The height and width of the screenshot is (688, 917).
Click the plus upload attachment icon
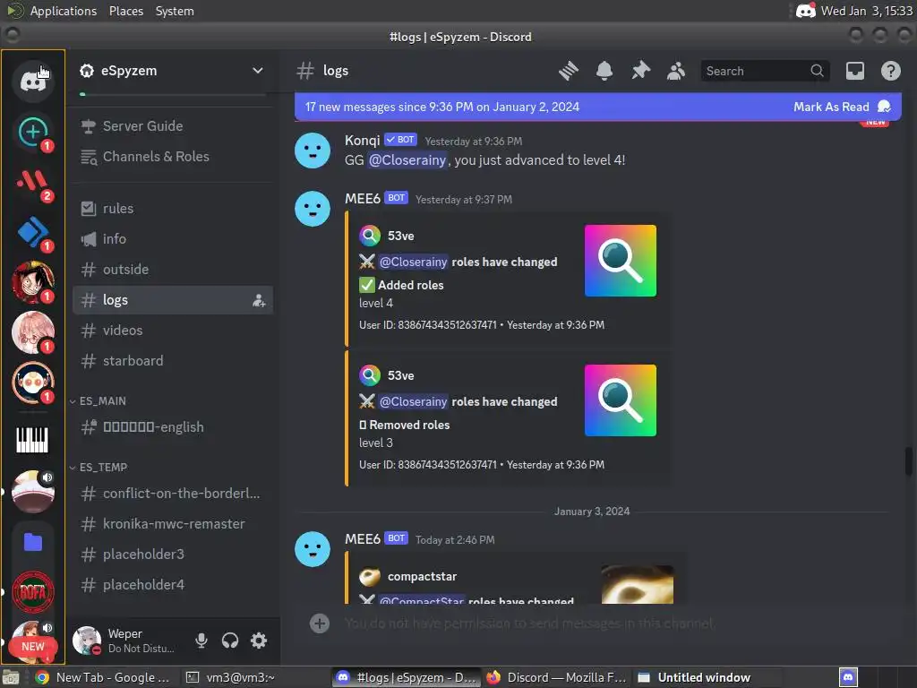point(320,623)
